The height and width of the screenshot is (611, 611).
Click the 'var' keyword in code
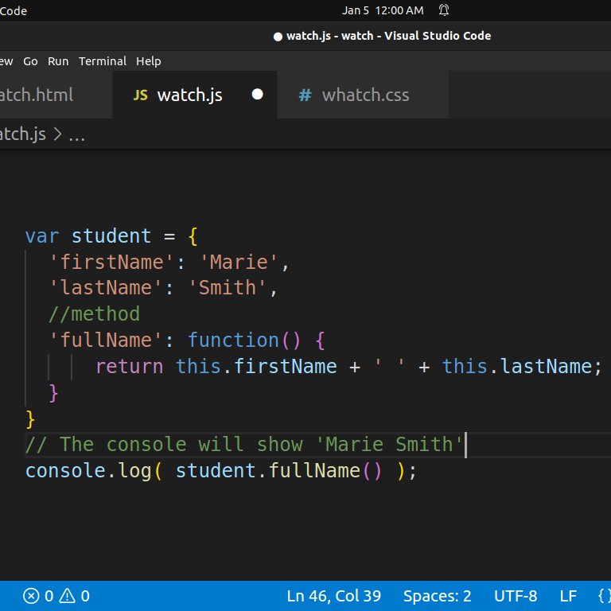coord(42,236)
